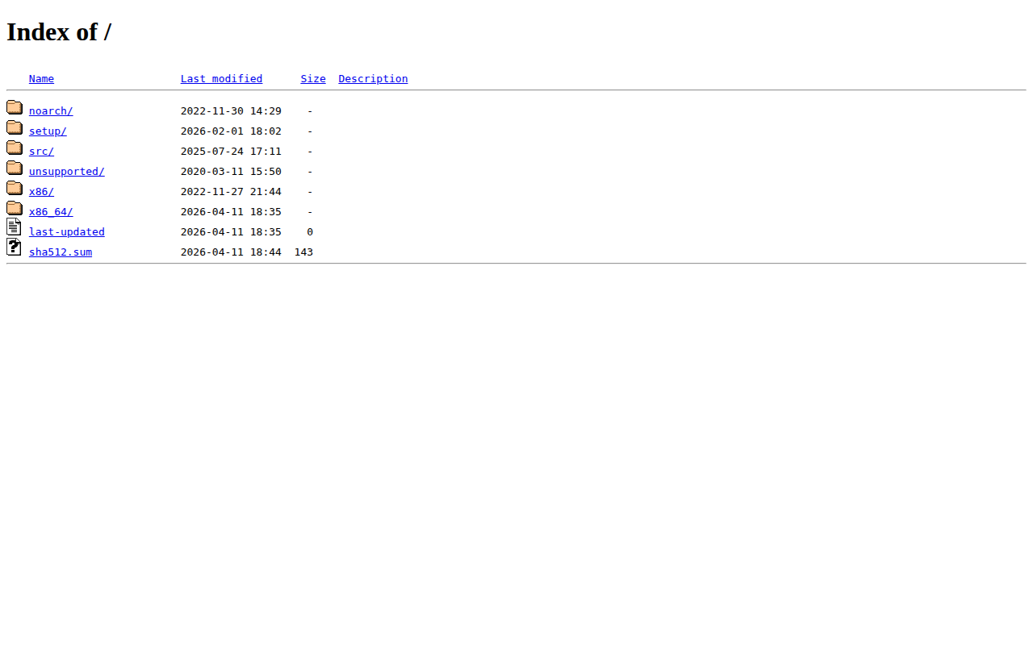
Task: Open the noarch/ directory link
Action: point(51,111)
